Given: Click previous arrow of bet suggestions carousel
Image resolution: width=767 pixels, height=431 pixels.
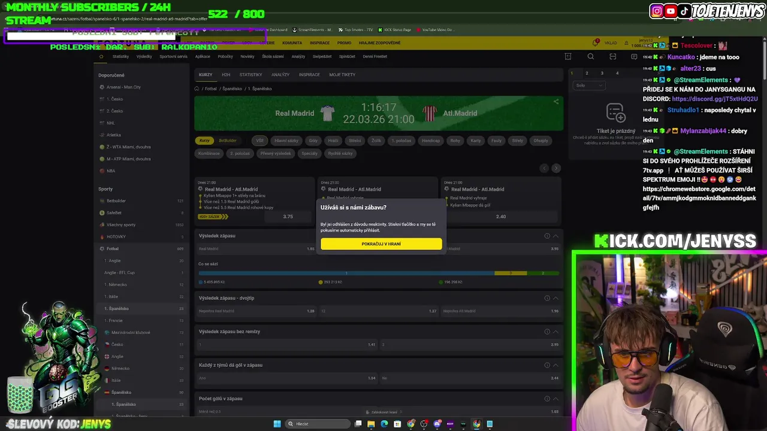Looking at the screenshot, I should pos(544,168).
